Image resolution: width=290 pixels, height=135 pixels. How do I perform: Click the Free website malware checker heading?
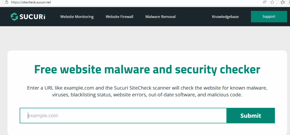click(x=147, y=69)
